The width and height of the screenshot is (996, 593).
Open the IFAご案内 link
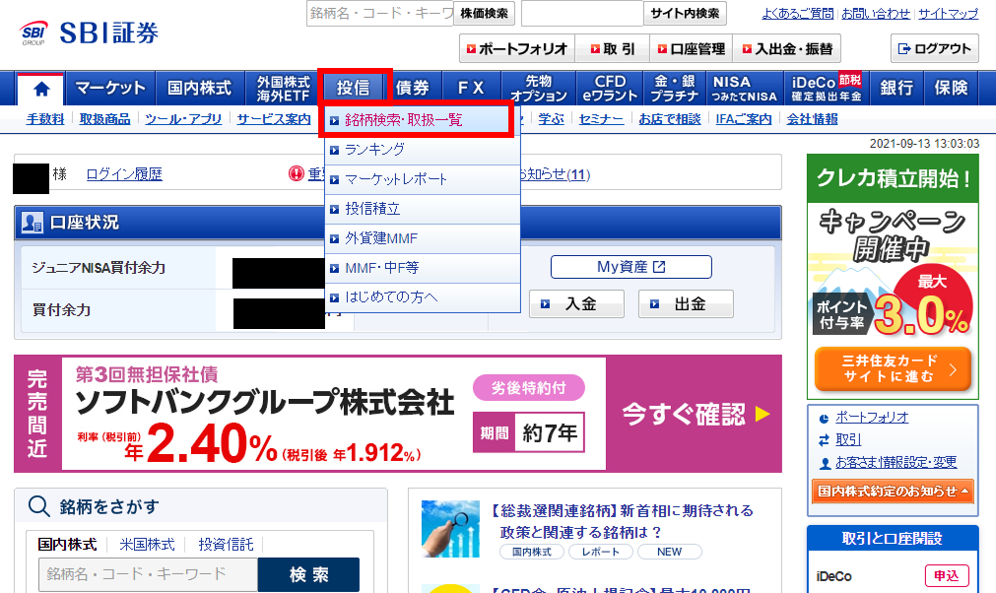point(743,119)
